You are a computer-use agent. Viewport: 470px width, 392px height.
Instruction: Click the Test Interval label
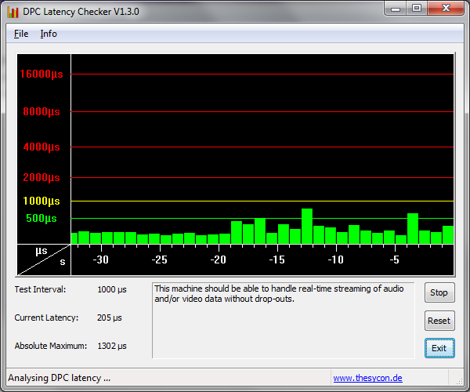tap(40, 290)
